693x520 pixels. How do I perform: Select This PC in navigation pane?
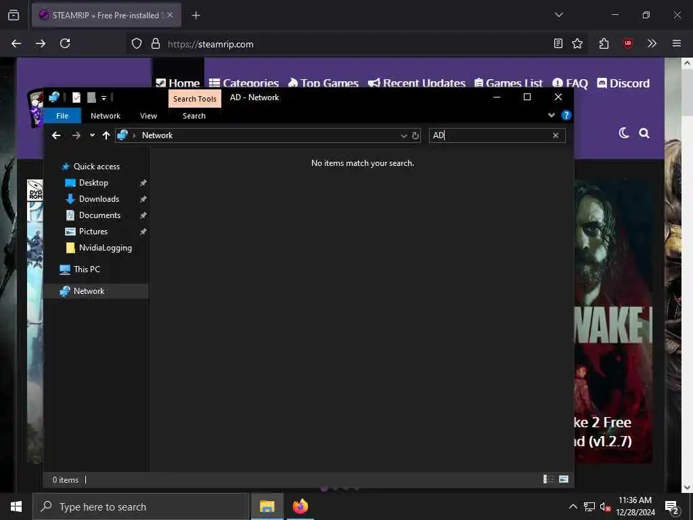(x=87, y=269)
